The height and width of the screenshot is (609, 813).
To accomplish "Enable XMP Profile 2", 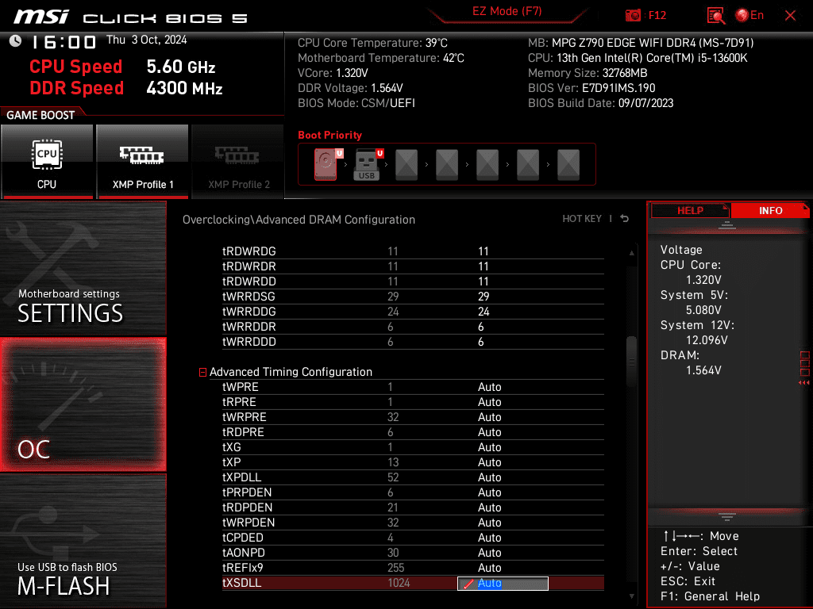I will coord(238,162).
